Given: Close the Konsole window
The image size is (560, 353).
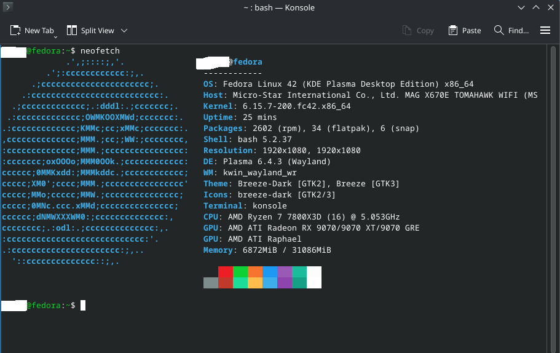Looking at the screenshot, I should tap(551, 7).
